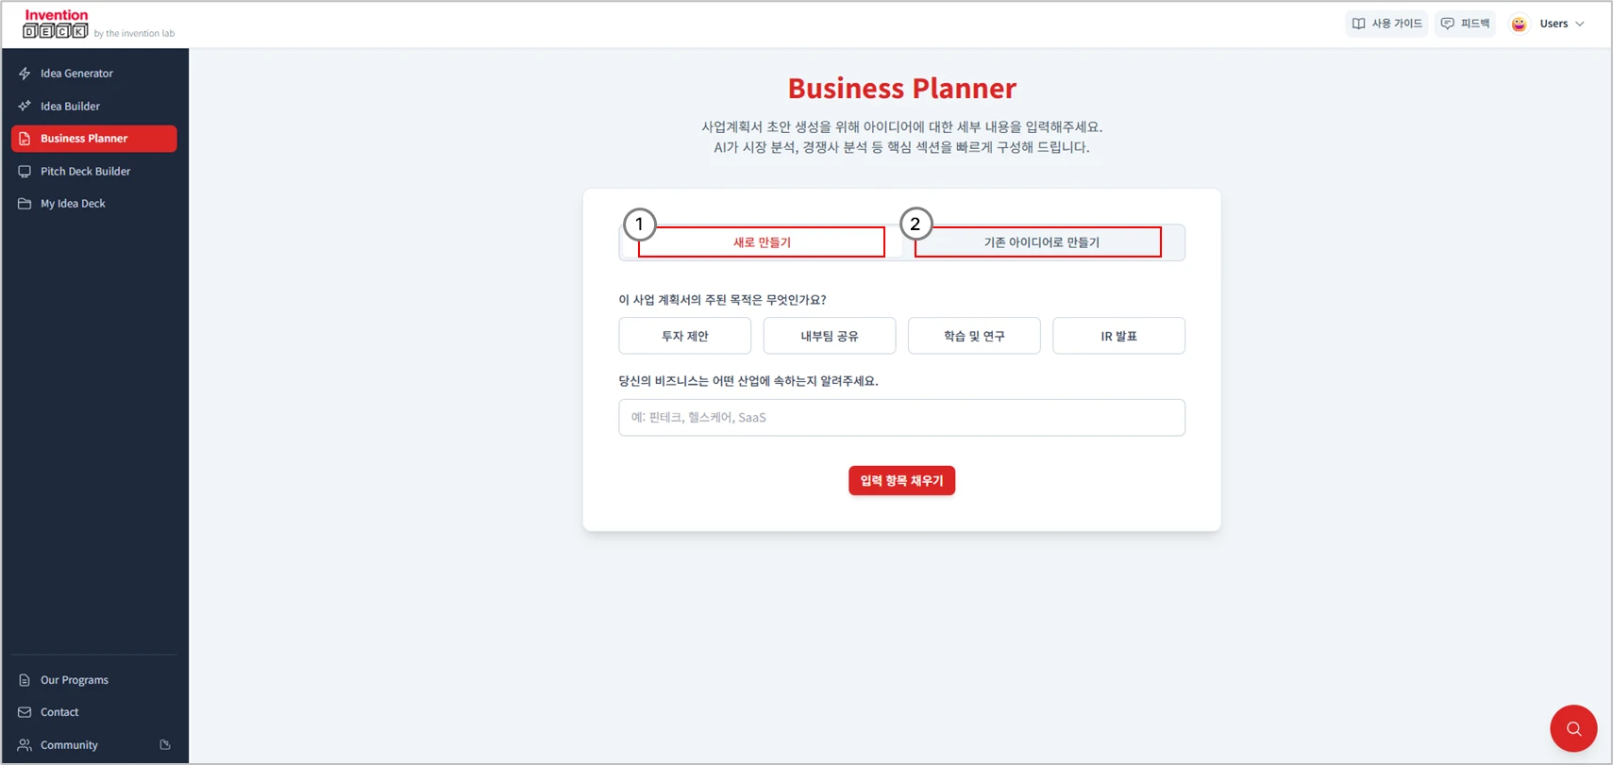Pick the IR 발표 purpose option
The image size is (1613, 765).
1117,336
